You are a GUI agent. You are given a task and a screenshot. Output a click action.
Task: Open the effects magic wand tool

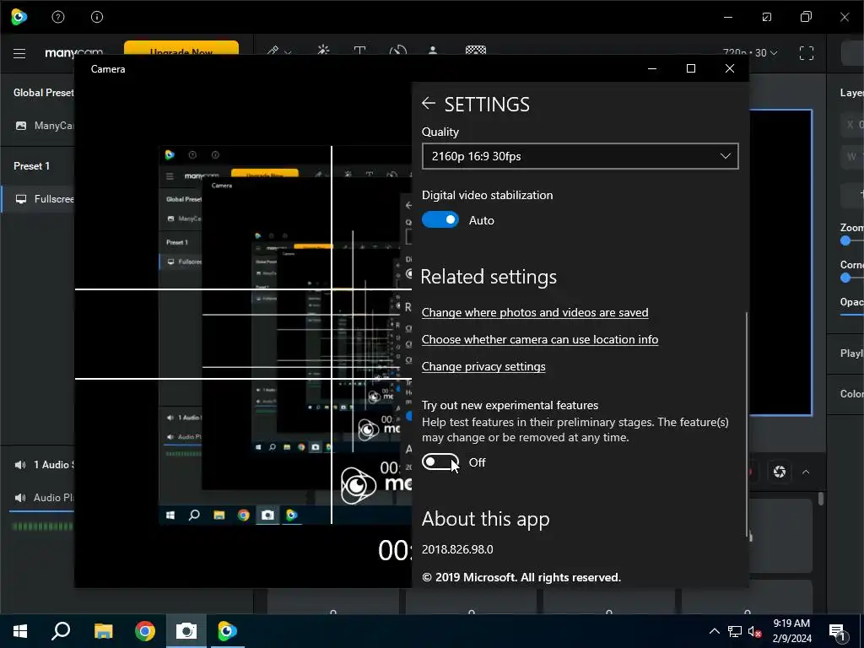coord(323,50)
